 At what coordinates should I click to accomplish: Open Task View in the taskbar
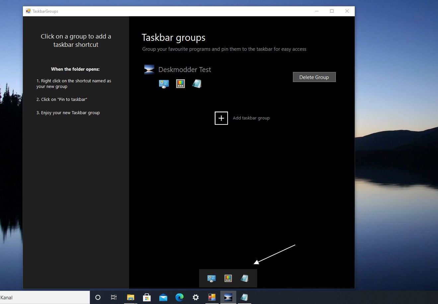[x=114, y=297]
